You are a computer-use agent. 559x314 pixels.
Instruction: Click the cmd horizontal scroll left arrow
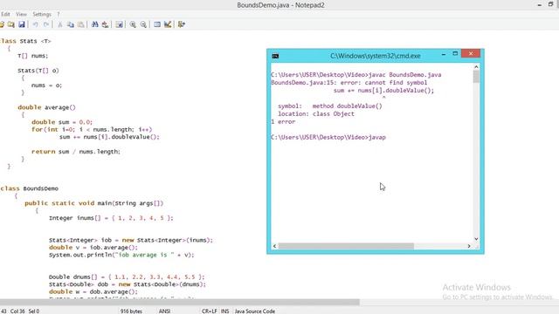click(x=274, y=246)
